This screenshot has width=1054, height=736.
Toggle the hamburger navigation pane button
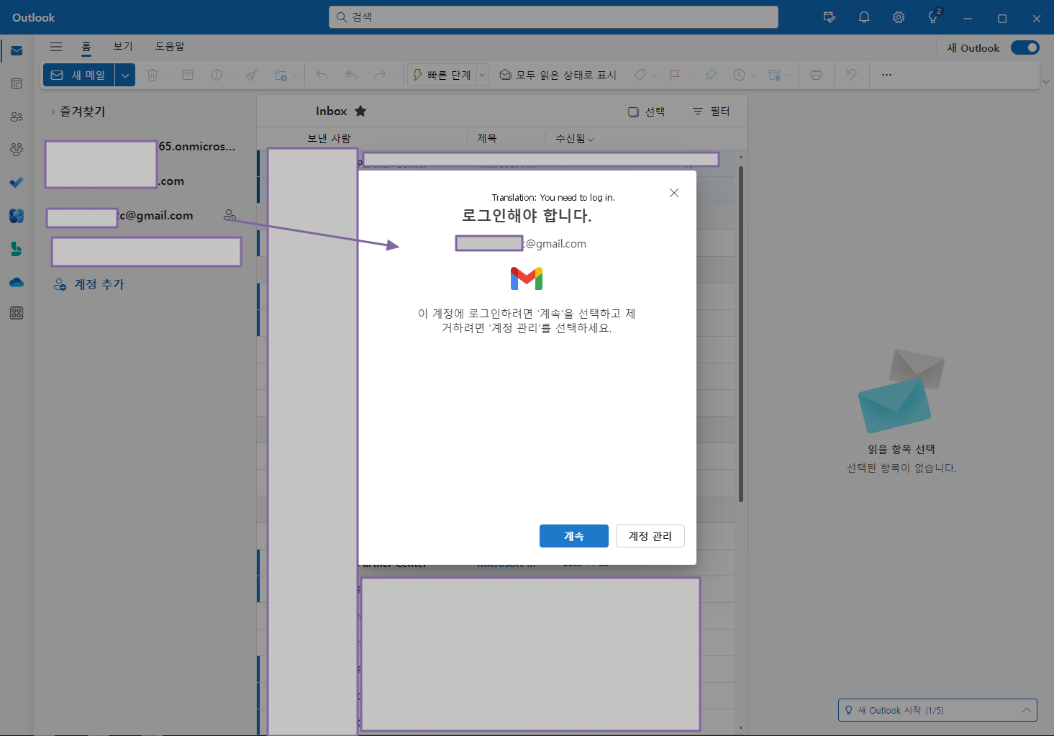(x=56, y=47)
